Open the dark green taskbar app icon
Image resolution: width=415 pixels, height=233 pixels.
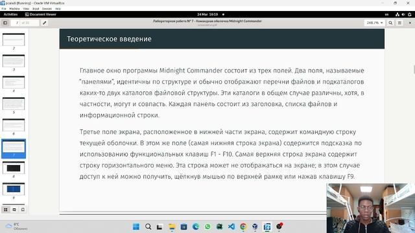tap(219, 227)
